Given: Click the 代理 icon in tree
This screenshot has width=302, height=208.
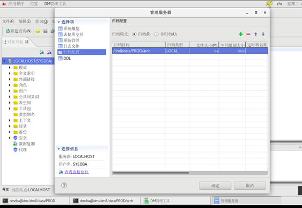Looking at the screenshot, I should click(x=16, y=149).
